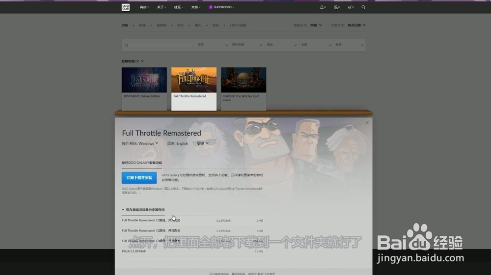This screenshot has height=275, width=491.
Task: Open the 关于 menu
Action: (161, 7)
